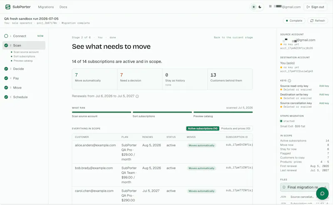
Task: Switch to dark theme moon icon
Action: click(x=260, y=7)
